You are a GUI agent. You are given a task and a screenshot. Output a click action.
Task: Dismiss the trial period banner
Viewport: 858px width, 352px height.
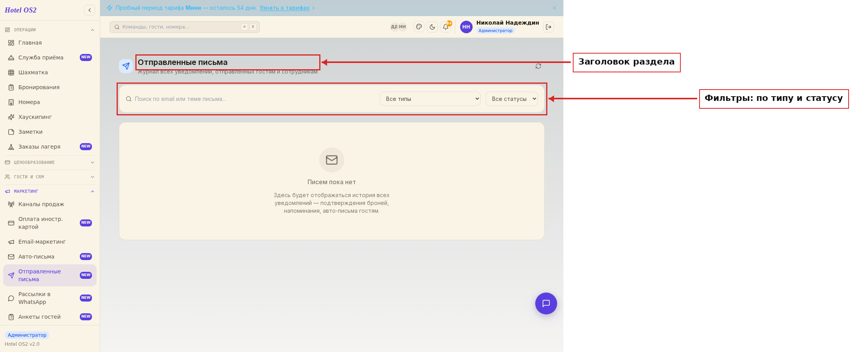tap(554, 8)
